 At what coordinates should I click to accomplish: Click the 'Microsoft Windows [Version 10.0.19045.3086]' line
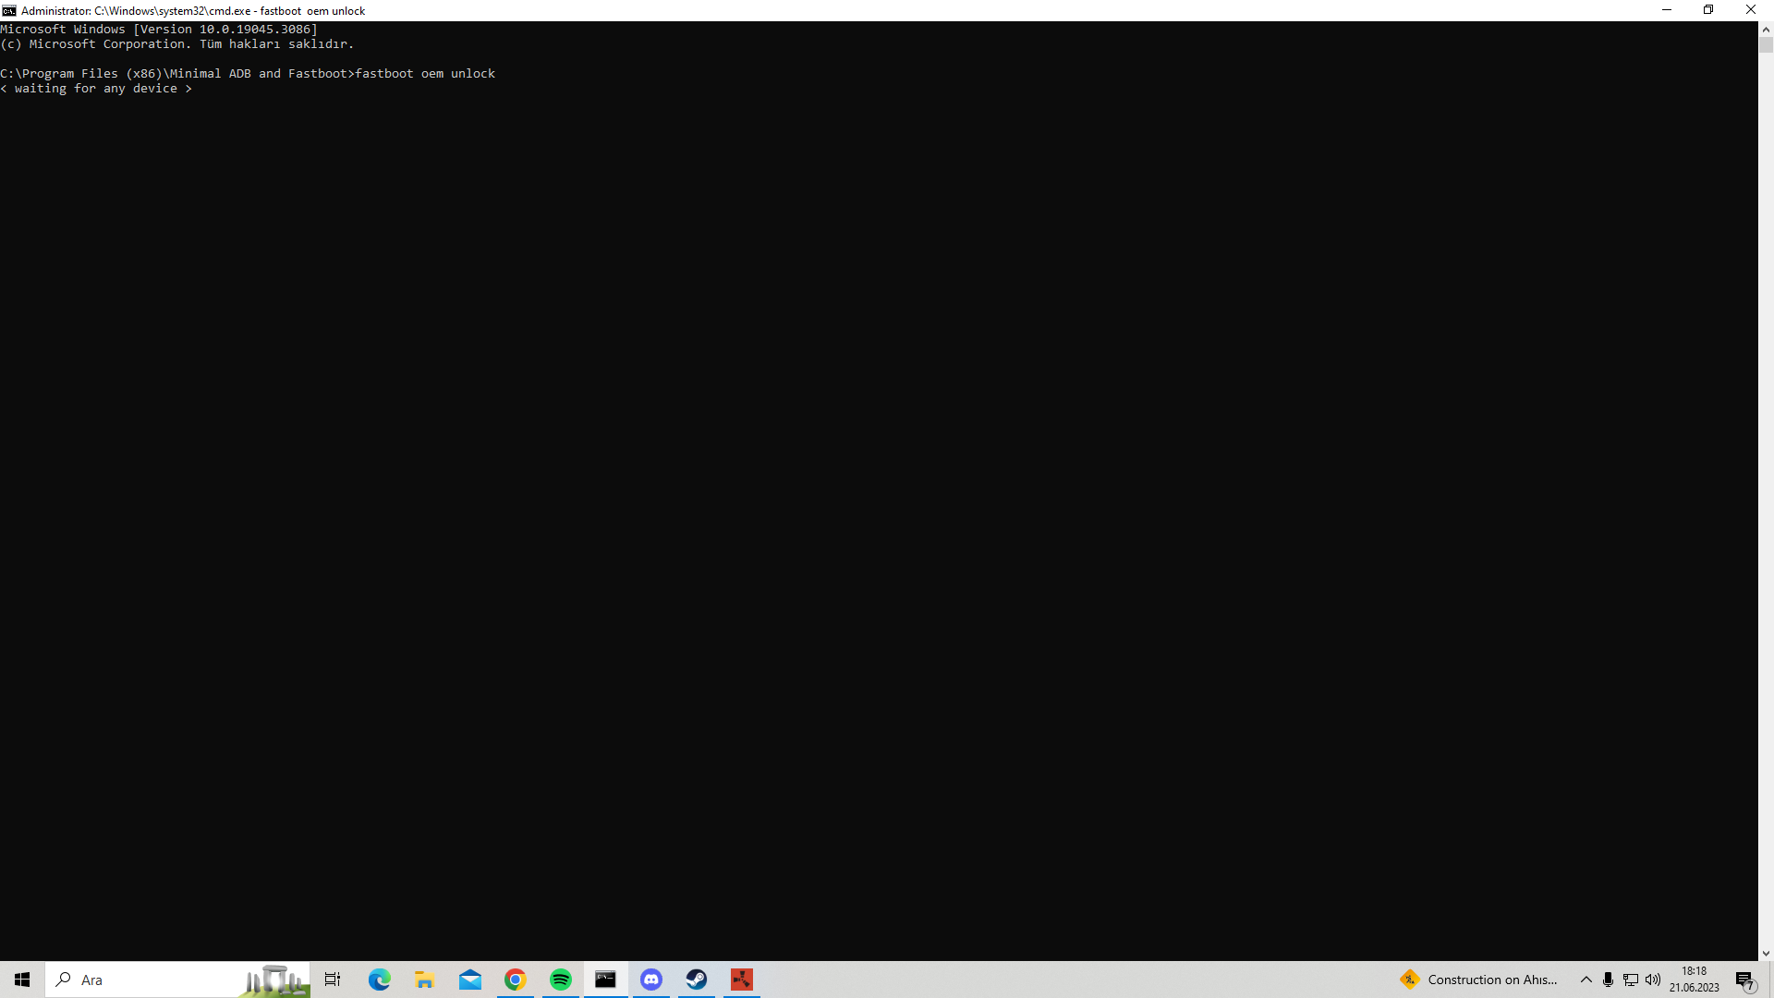(159, 30)
